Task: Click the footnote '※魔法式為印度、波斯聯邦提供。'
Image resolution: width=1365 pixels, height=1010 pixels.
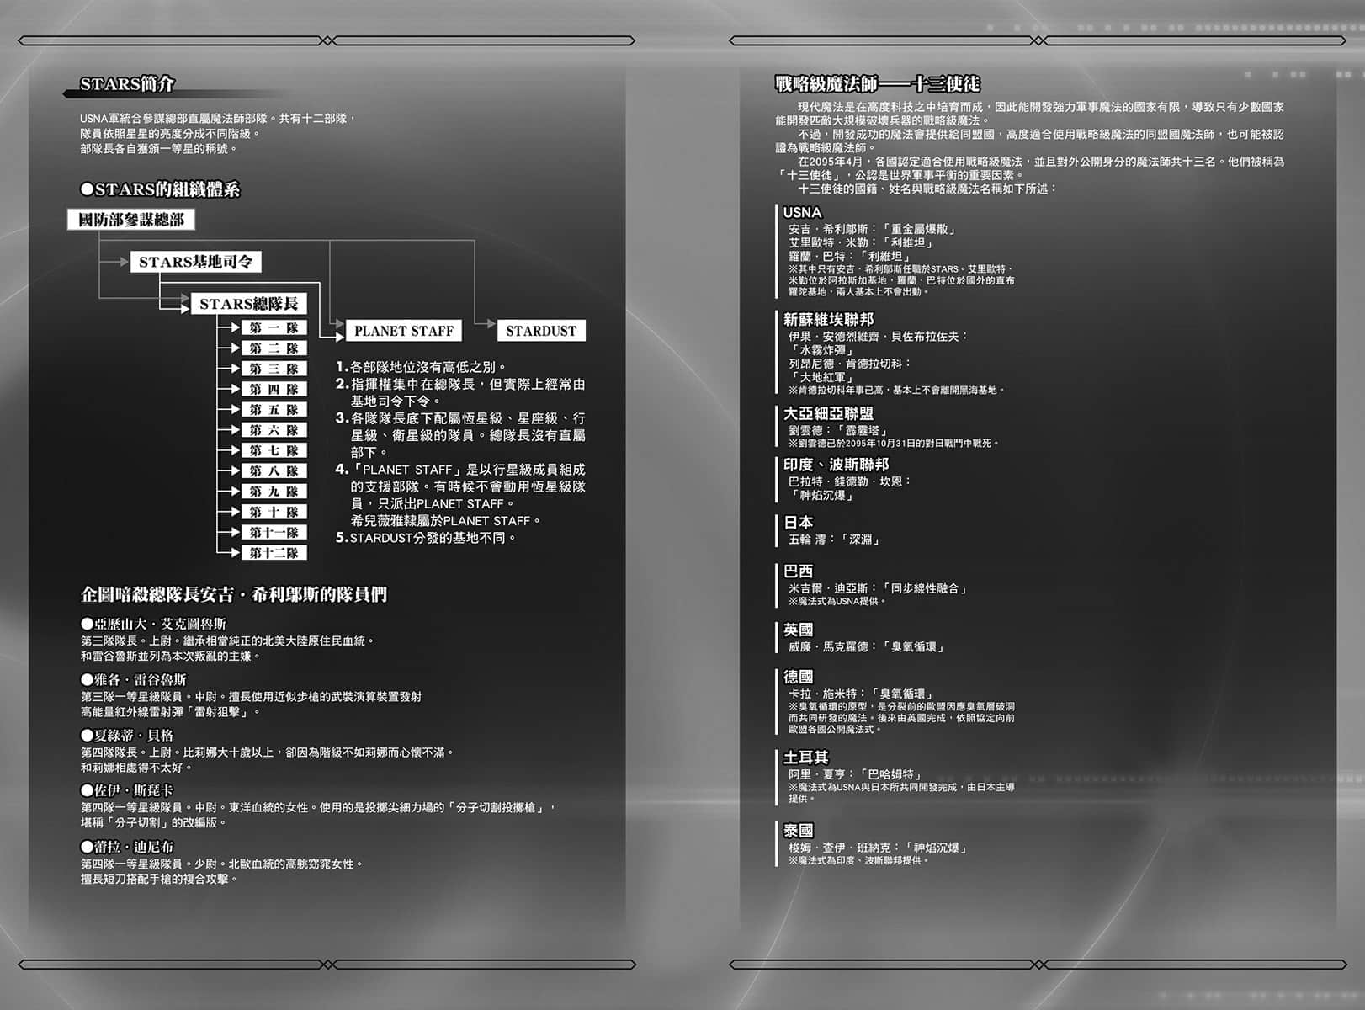Action: tap(859, 861)
